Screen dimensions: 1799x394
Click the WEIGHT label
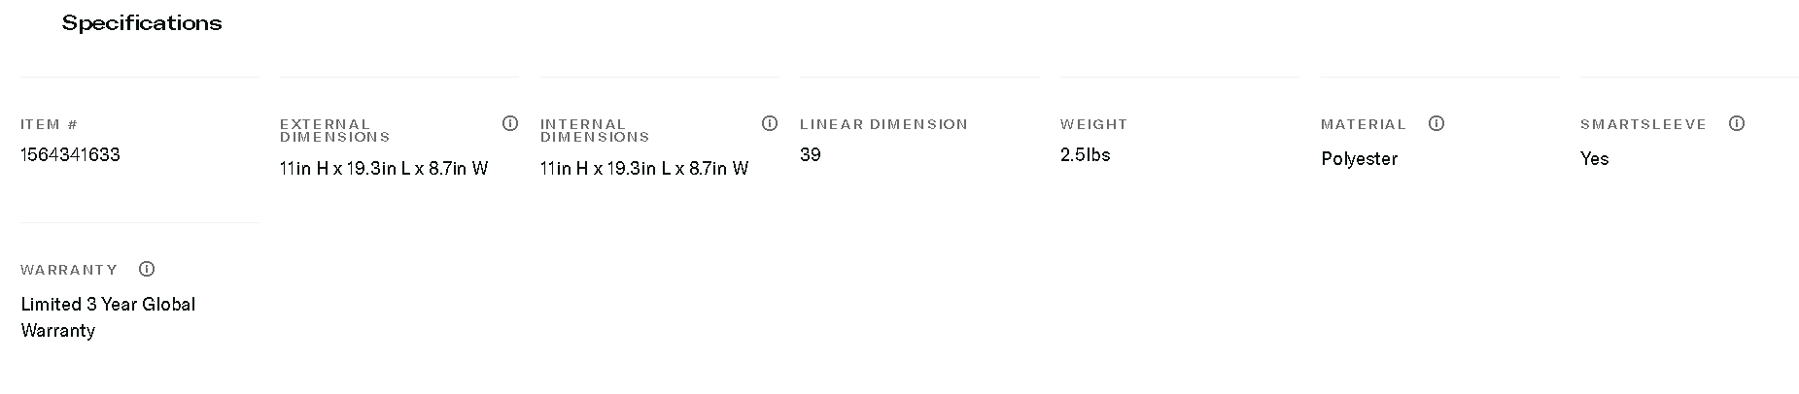pos(1093,124)
